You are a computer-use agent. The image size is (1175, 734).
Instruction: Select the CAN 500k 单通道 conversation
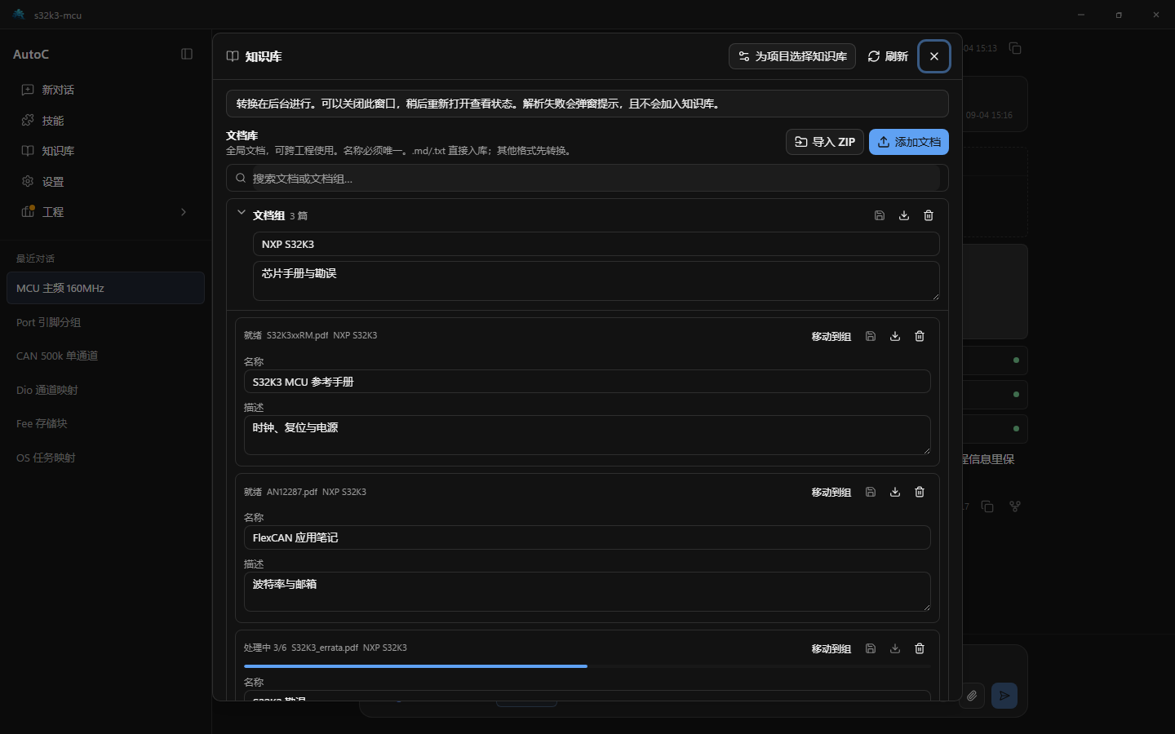click(105, 356)
